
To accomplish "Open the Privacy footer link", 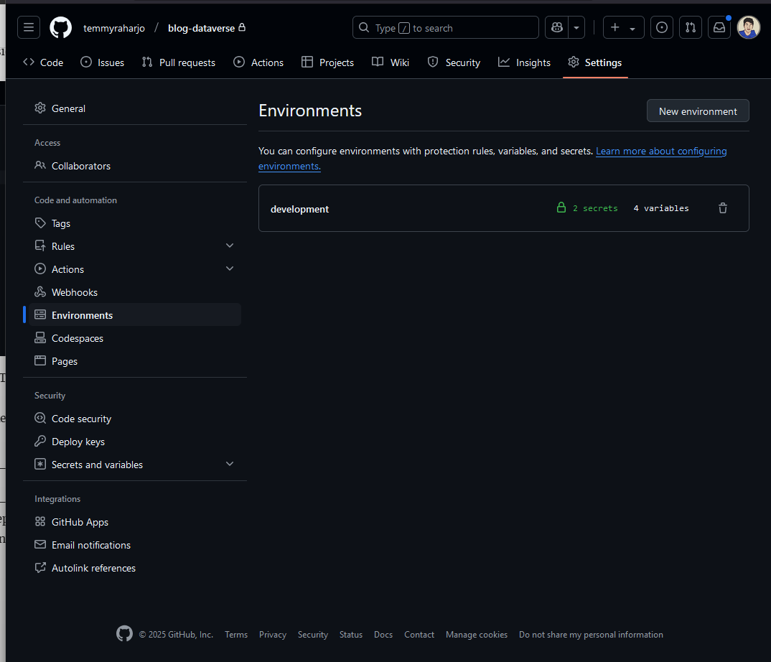I will tap(272, 635).
